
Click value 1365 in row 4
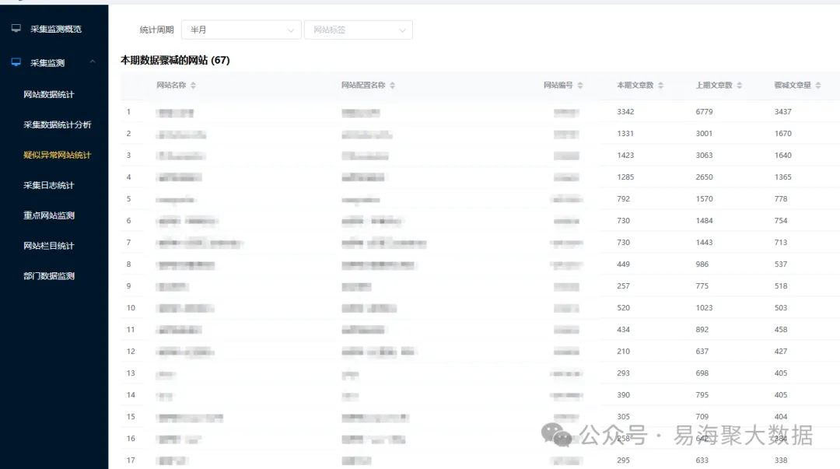(782, 177)
